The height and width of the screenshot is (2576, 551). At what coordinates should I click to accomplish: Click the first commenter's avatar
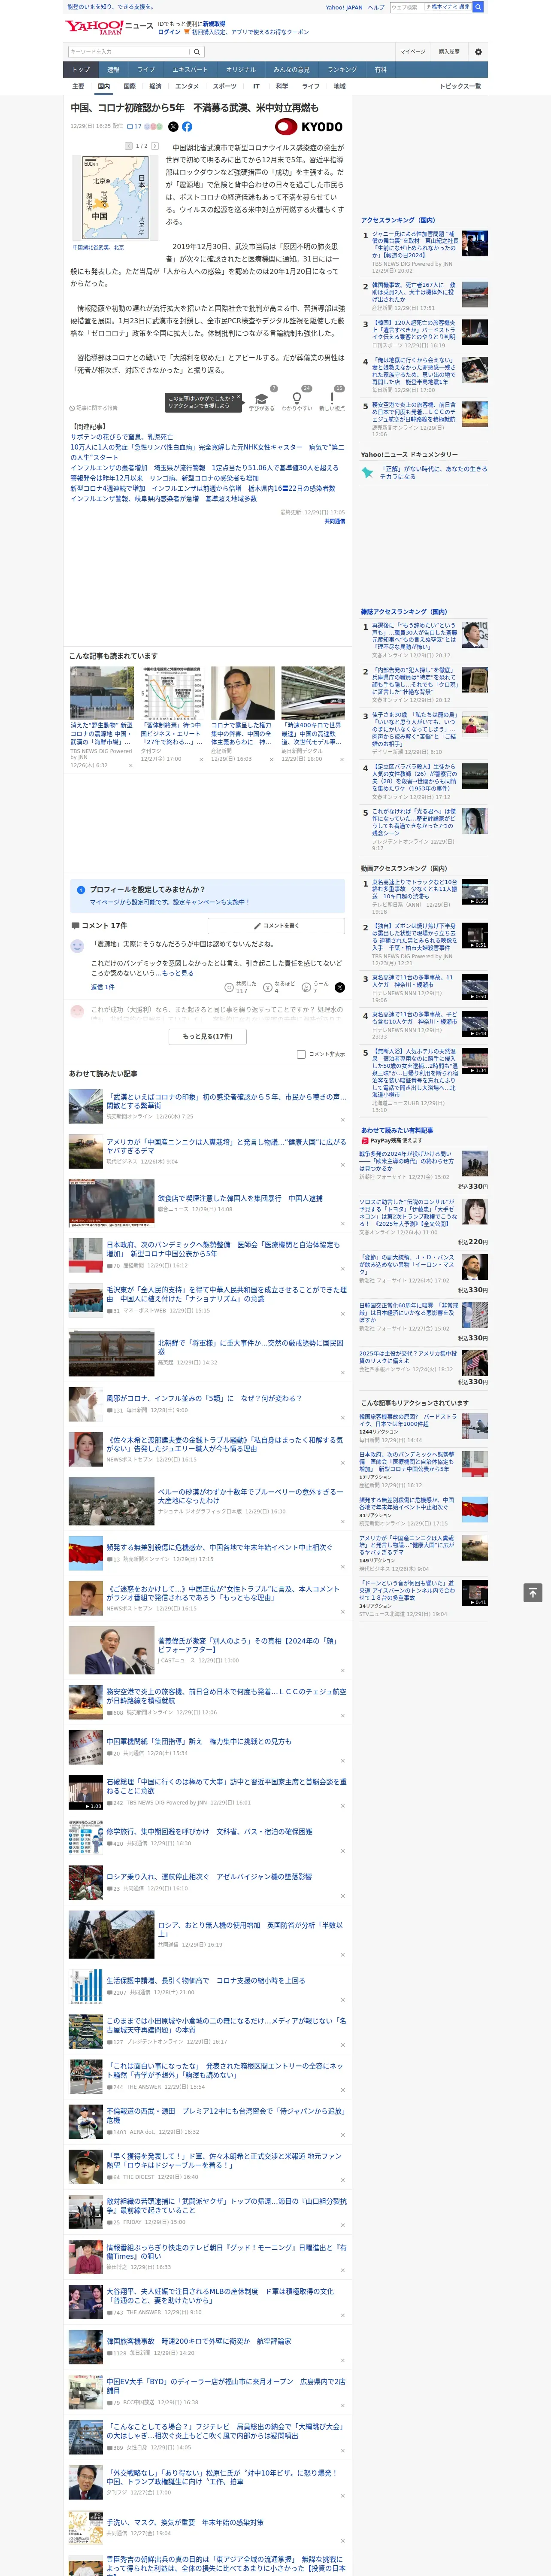coord(77,945)
